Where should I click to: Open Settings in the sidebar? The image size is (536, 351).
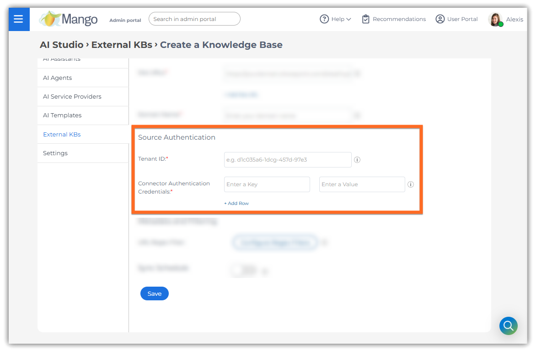[x=55, y=153]
